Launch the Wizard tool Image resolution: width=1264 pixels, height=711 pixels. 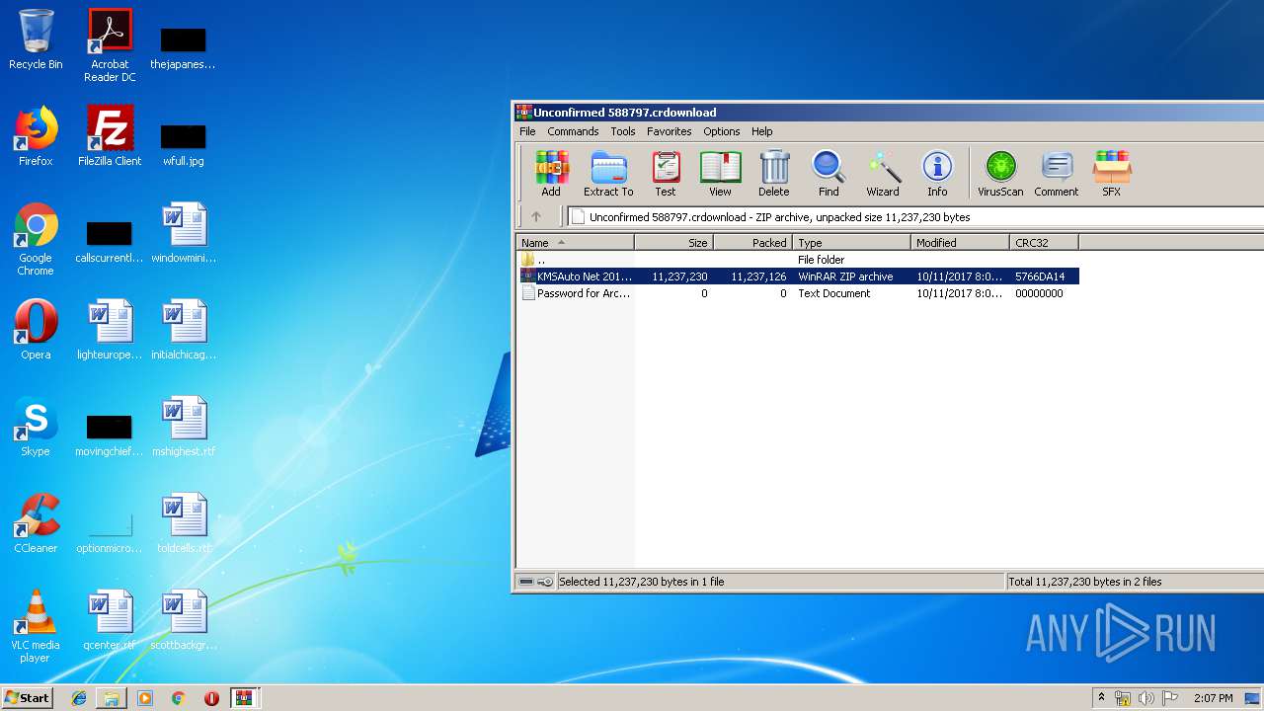click(883, 174)
